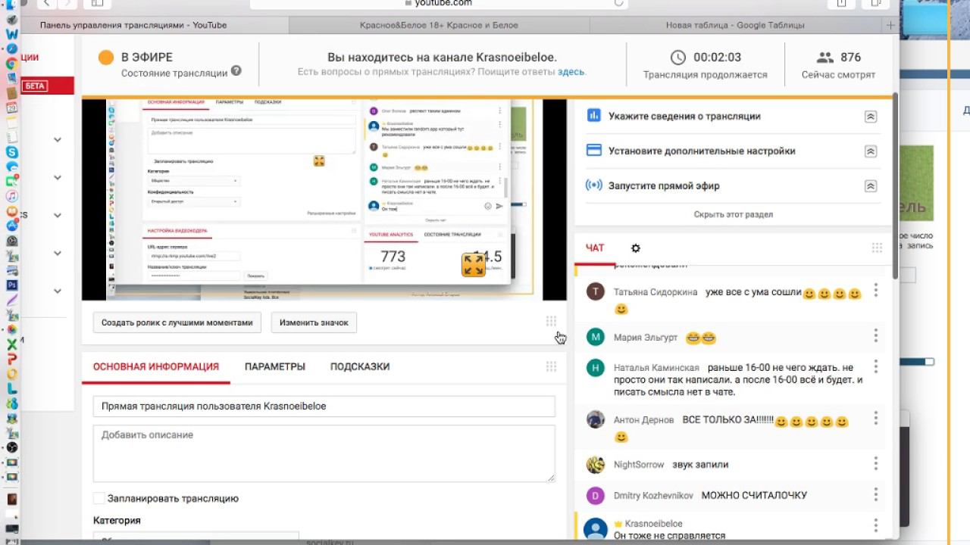Click the Изменить значок button
This screenshot has height=545, width=970.
coord(314,322)
